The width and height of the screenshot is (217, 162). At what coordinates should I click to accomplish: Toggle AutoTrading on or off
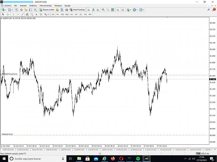[77, 10]
